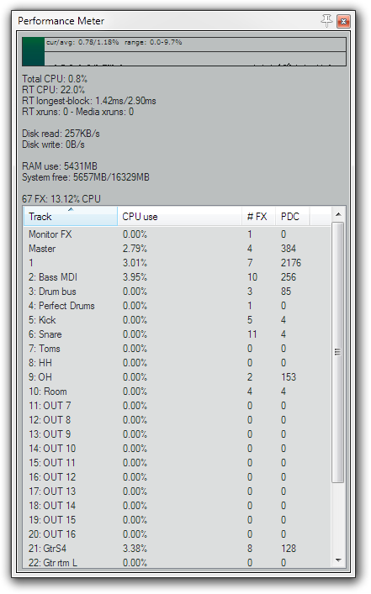Select the Master track row
The width and height of the screenshot is (371, 594).
tap(178, 249)
